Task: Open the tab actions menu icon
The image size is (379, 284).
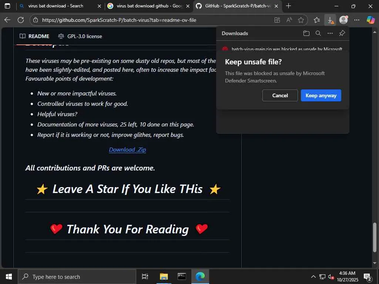Action: tap(7, 6)
